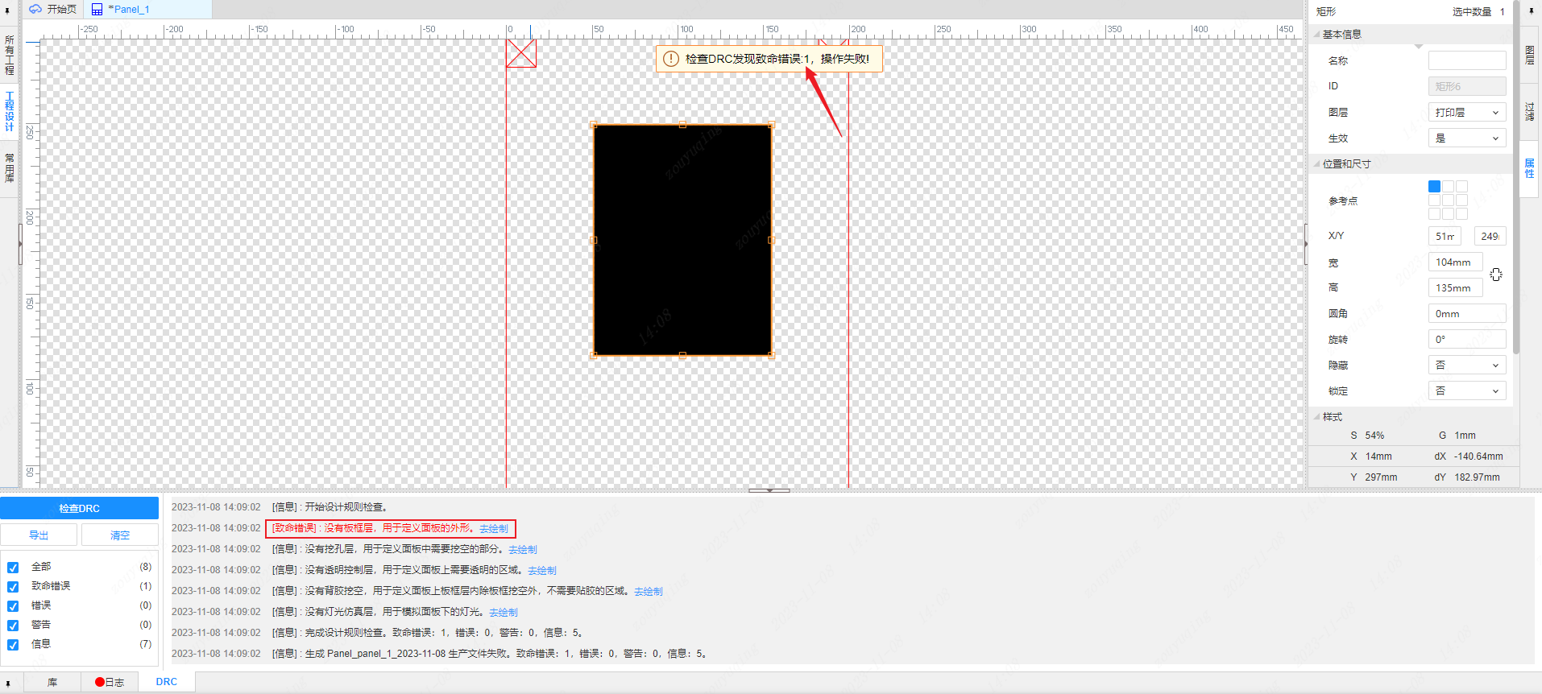Click the 圆角 field showing 0mm
The image size is (1542, 694).
coord(1467,314)
